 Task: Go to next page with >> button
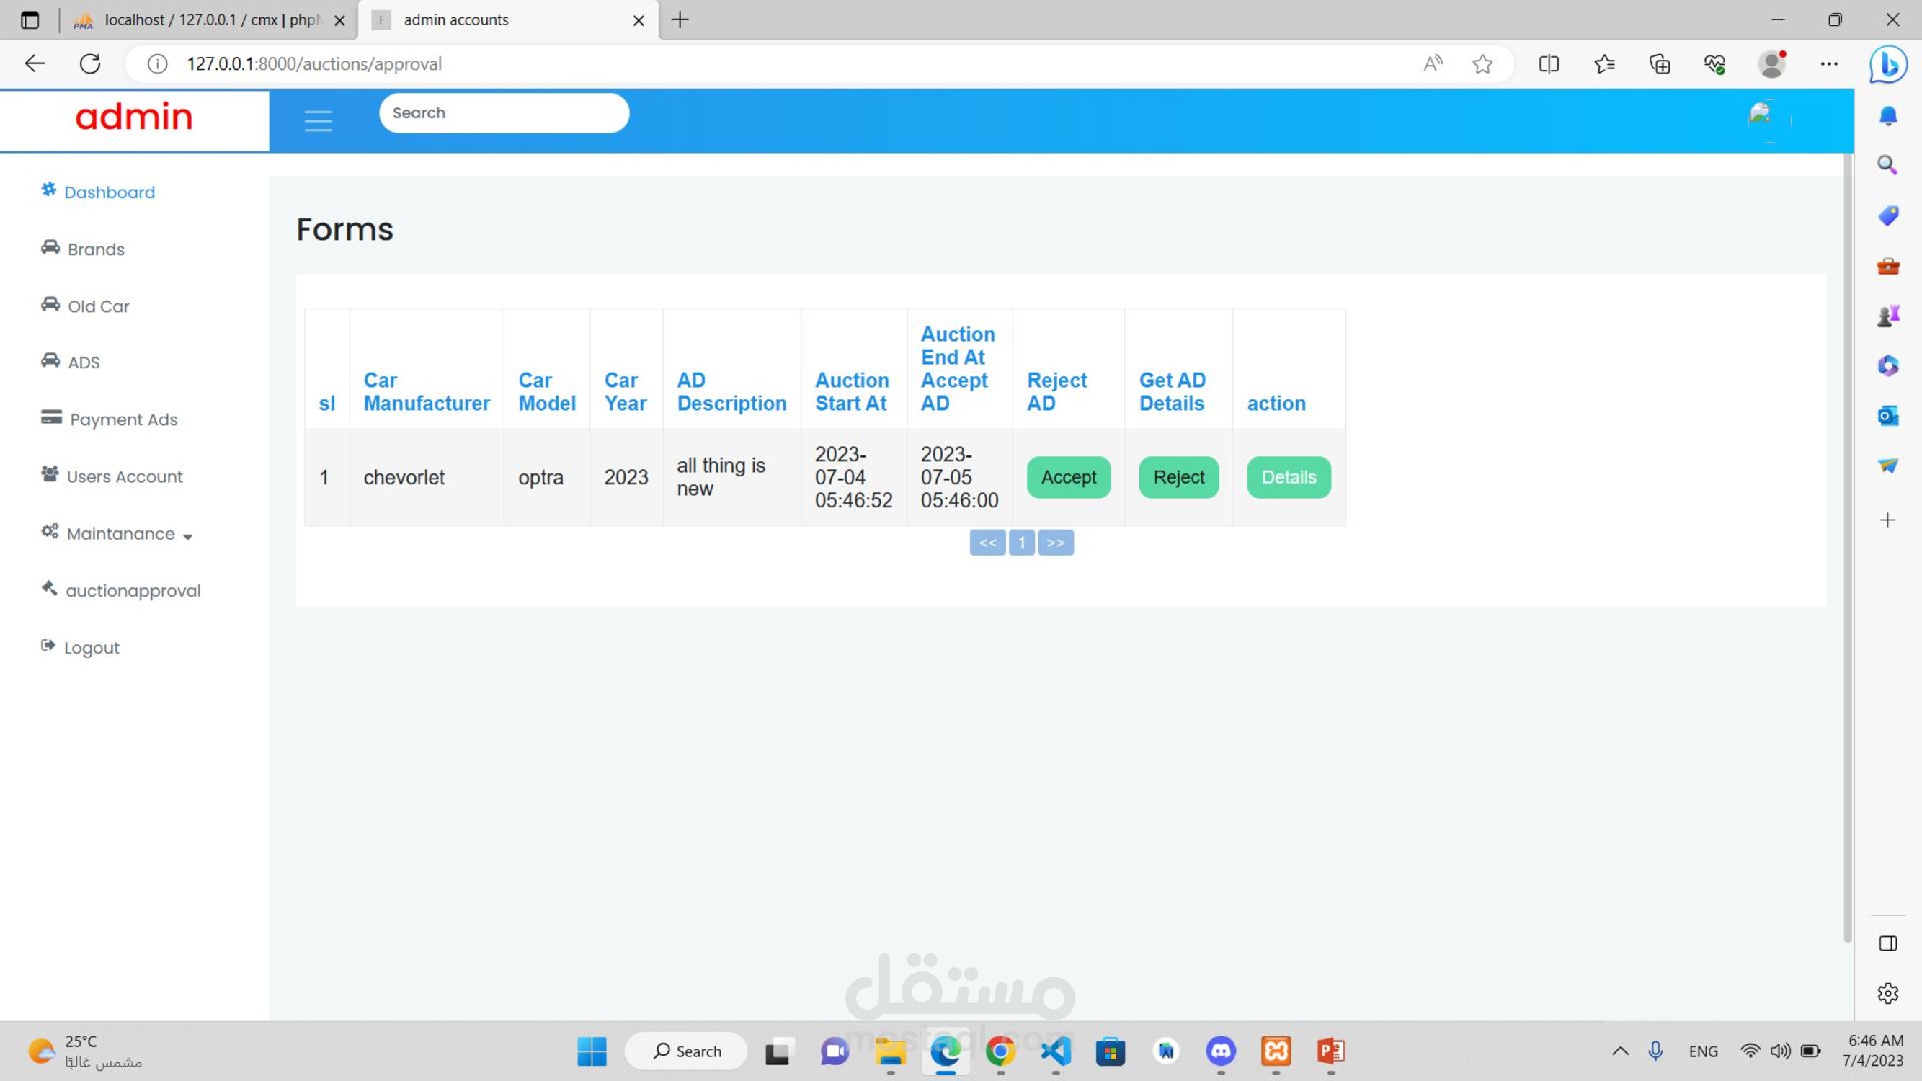click(x=1055, y=543)
